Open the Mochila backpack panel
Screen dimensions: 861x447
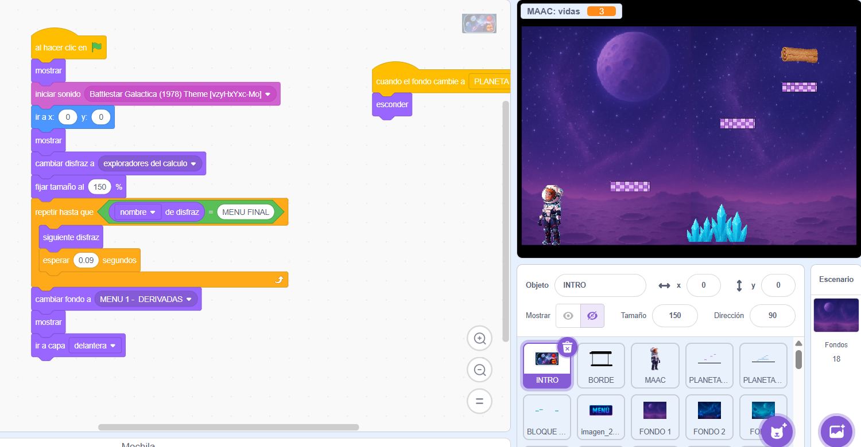[138, 444]
